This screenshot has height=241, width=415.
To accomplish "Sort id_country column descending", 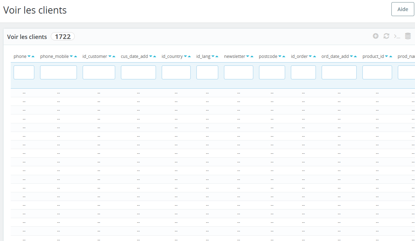I will (x=185, y=56).
